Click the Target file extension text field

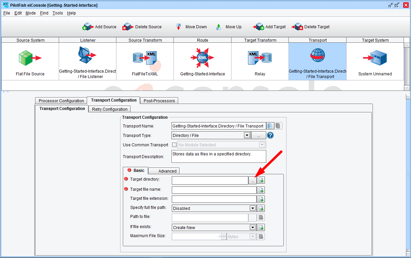point(214,199)
